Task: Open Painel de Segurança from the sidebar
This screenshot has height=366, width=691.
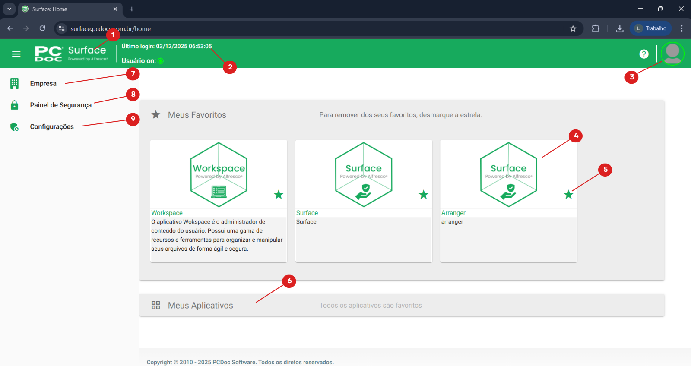Action: (60, 105)
